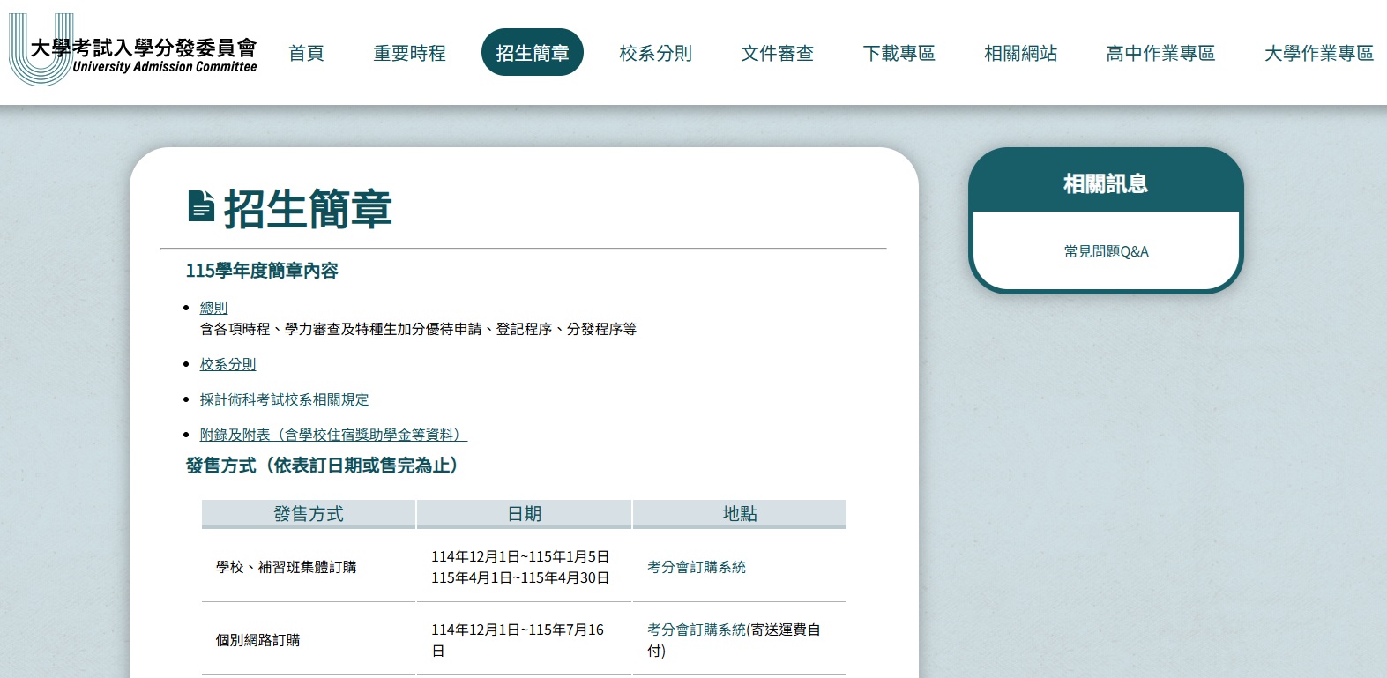Click the 日期 table column header
1387x678 pixels.
click(x=524, y=514)
